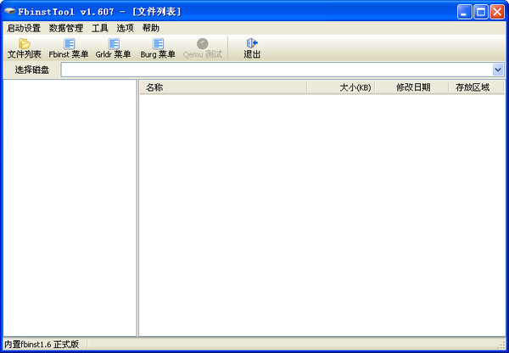Open the 工具 menu
The image size is (509, 353).
pos(100,28)
